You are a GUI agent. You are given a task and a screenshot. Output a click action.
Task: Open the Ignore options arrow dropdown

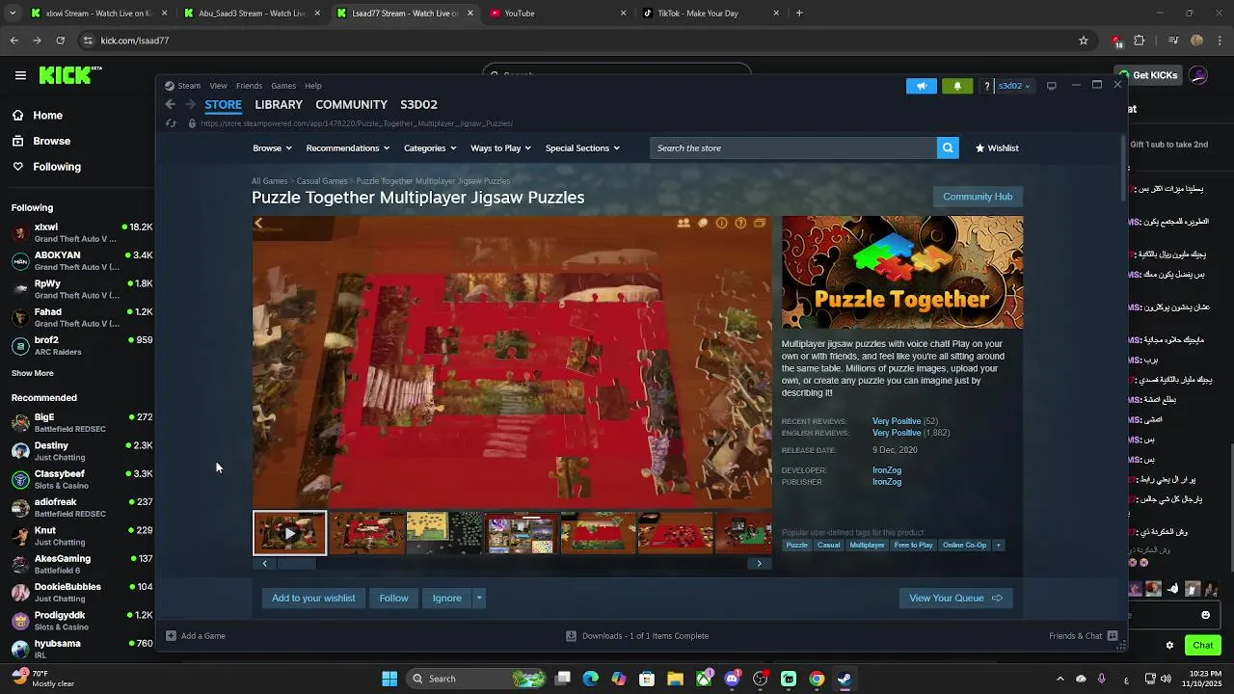[x=478, y=598]
